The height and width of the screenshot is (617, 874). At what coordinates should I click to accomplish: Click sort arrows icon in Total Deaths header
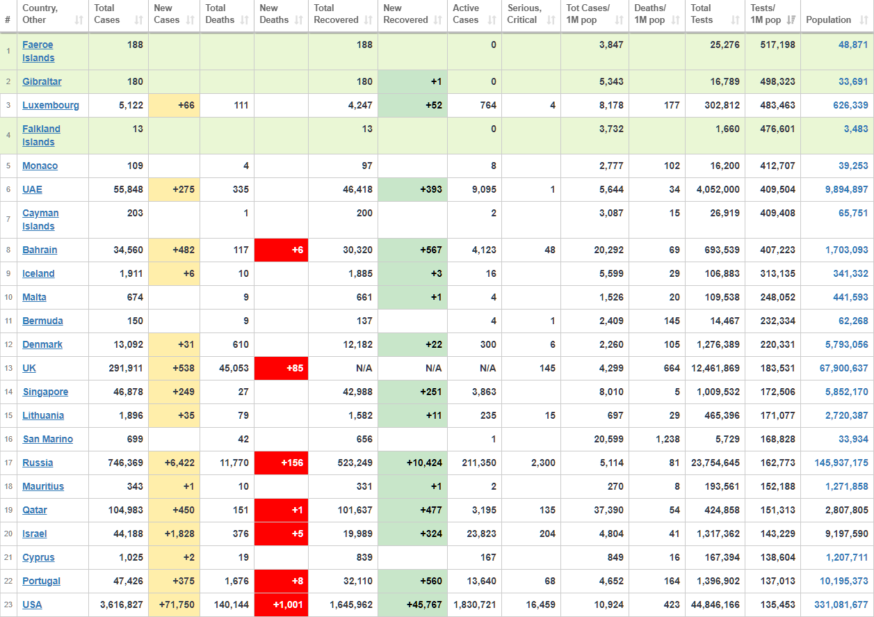pyautogui.click(x=244, y=20)
